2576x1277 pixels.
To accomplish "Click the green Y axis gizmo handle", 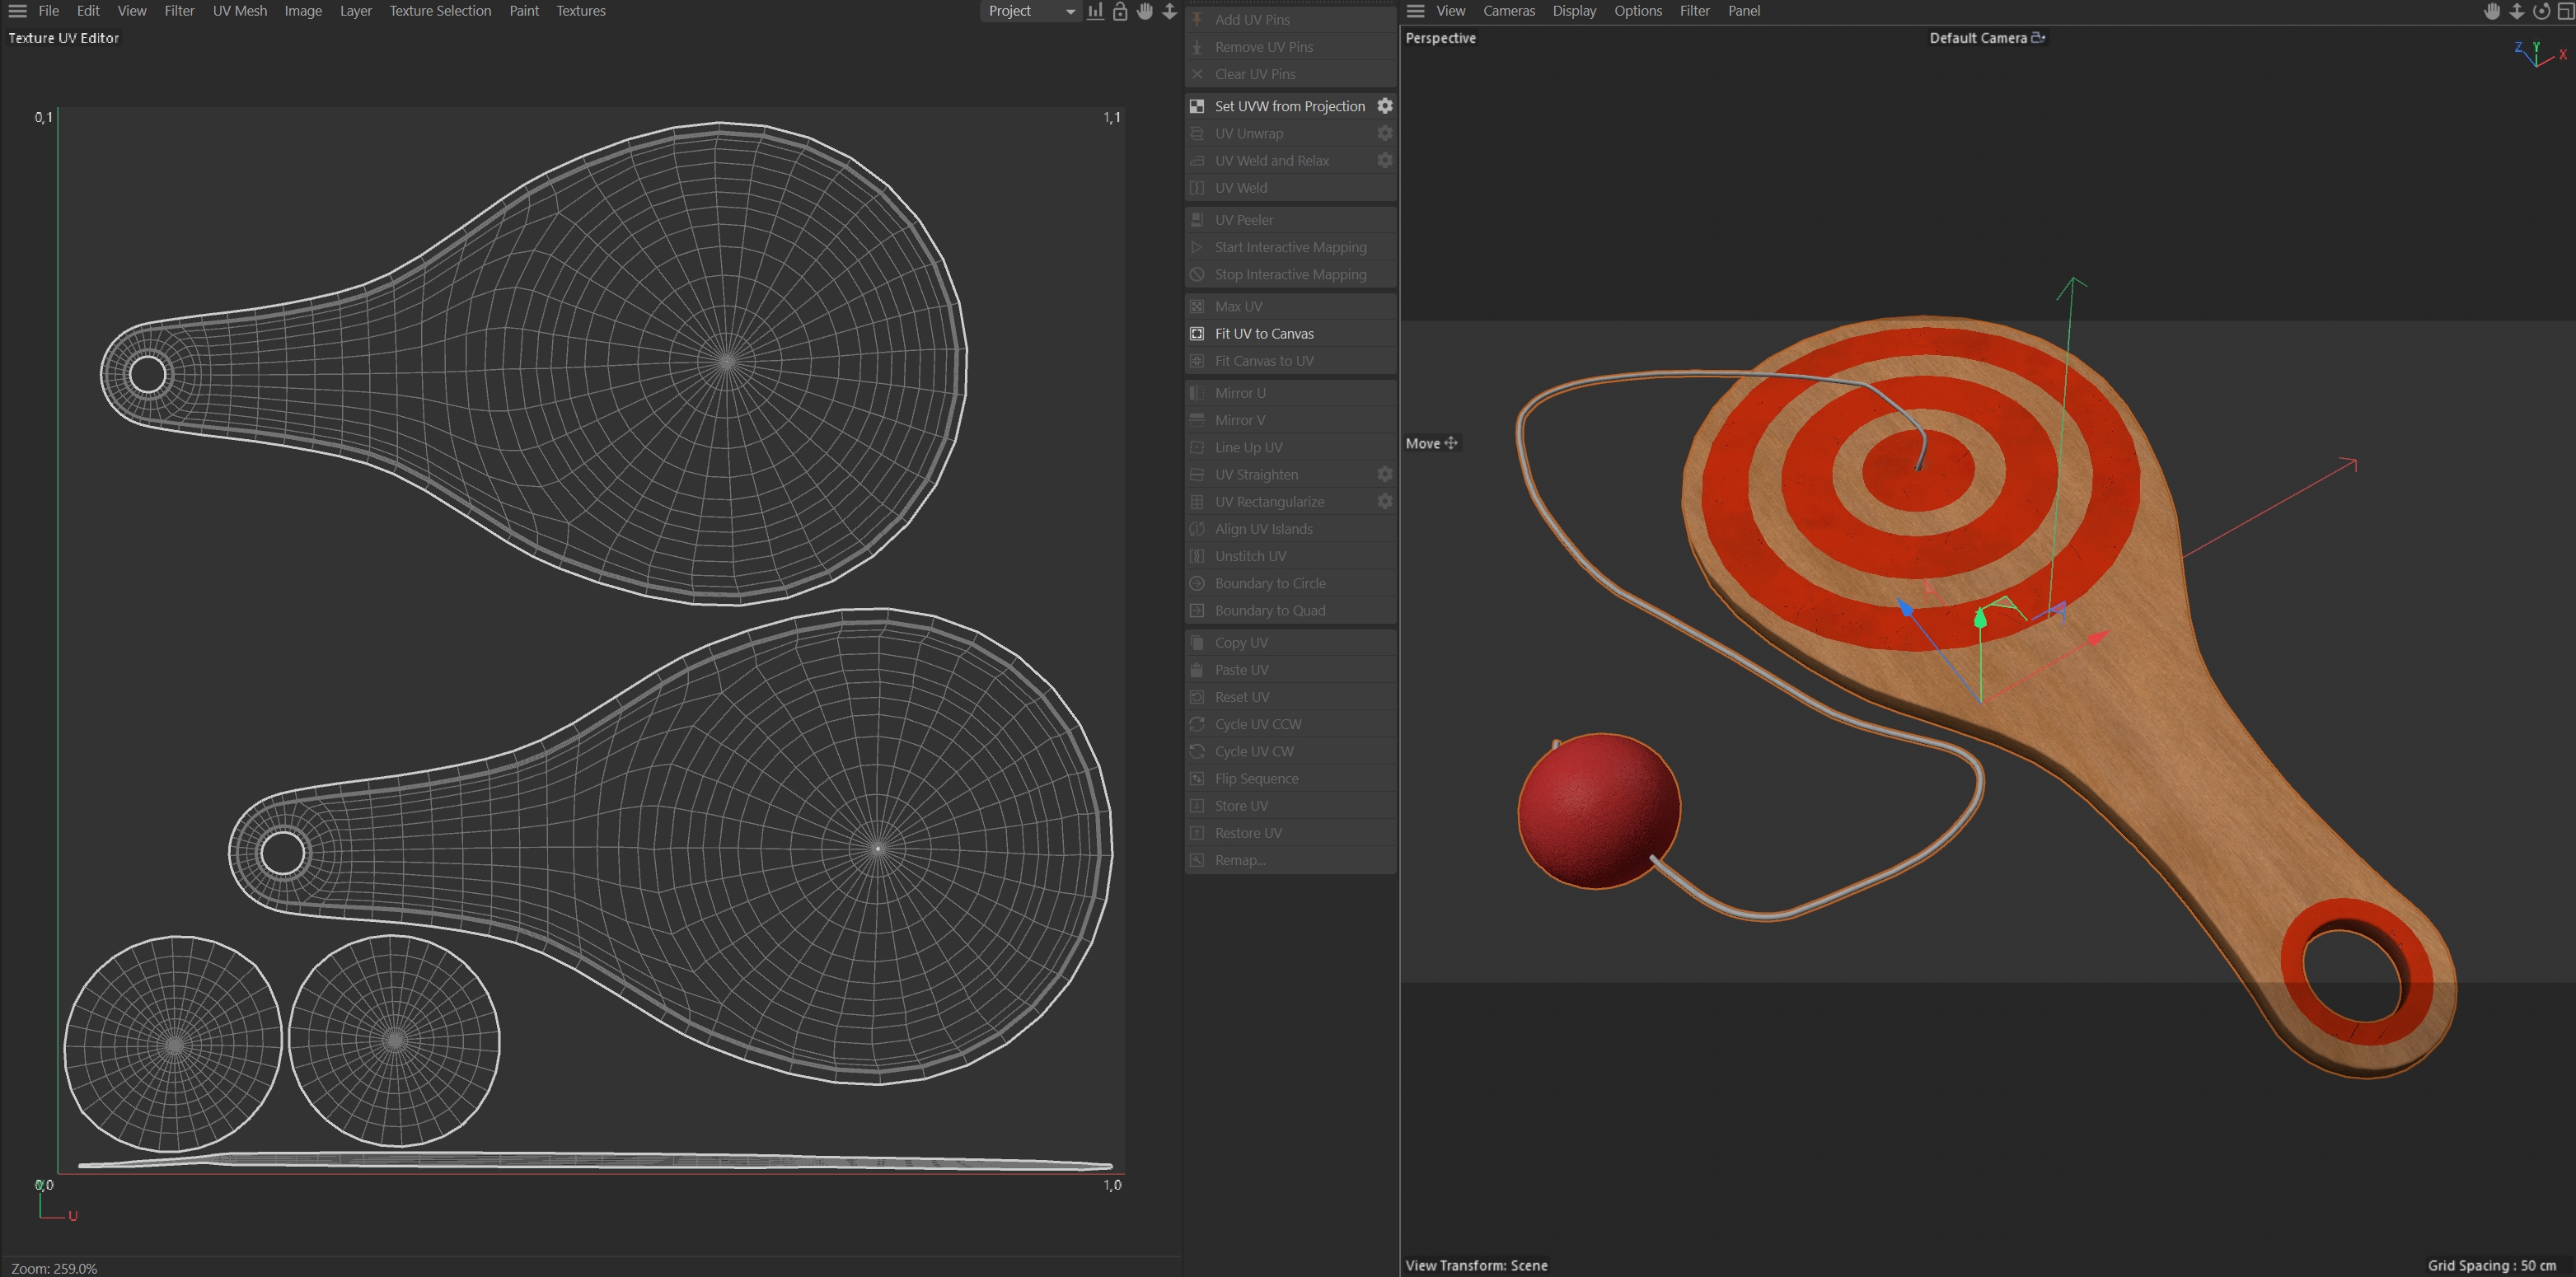I will (1980, 619).
